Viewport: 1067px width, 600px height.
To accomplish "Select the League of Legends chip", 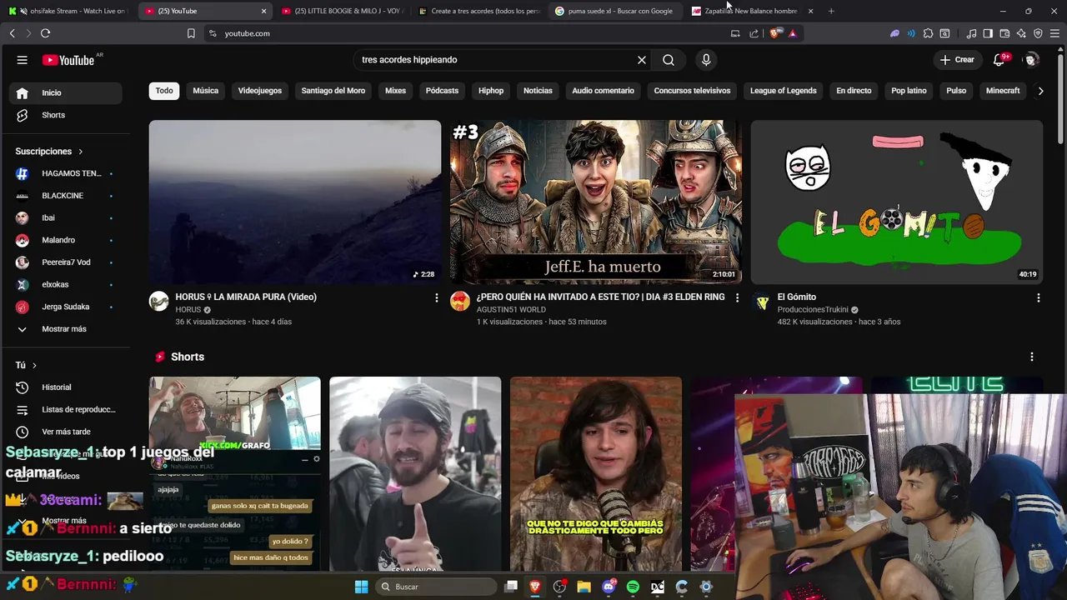I will 784,91.
